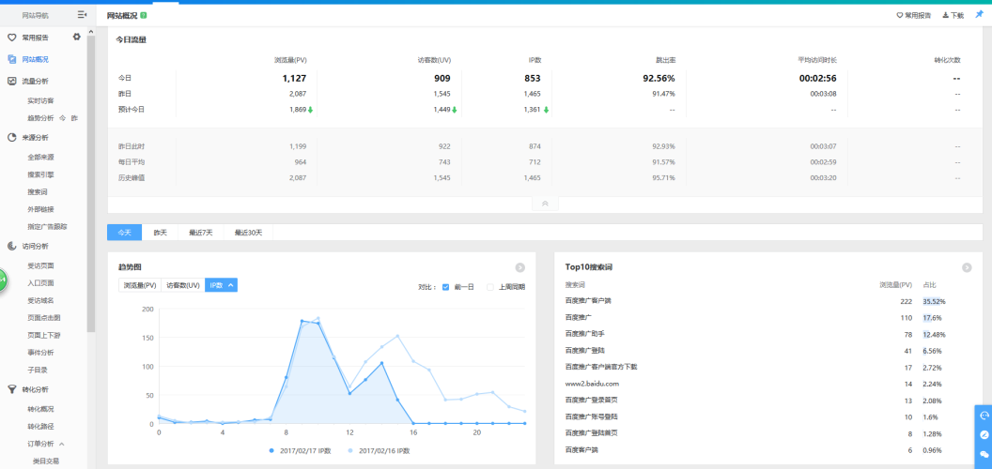The image size is (992, 469).
Task: Click sidebar scrollbar up arrow
Action: (91, 32)
